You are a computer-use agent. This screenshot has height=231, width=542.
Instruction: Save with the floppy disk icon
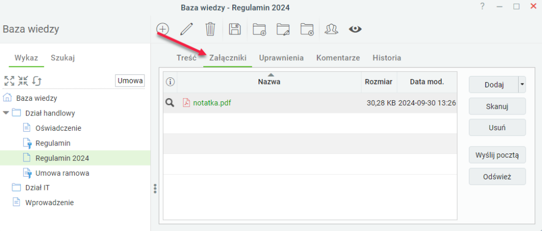[x=234, y=29]
